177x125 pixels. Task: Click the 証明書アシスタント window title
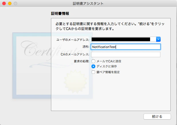(88, 3)
